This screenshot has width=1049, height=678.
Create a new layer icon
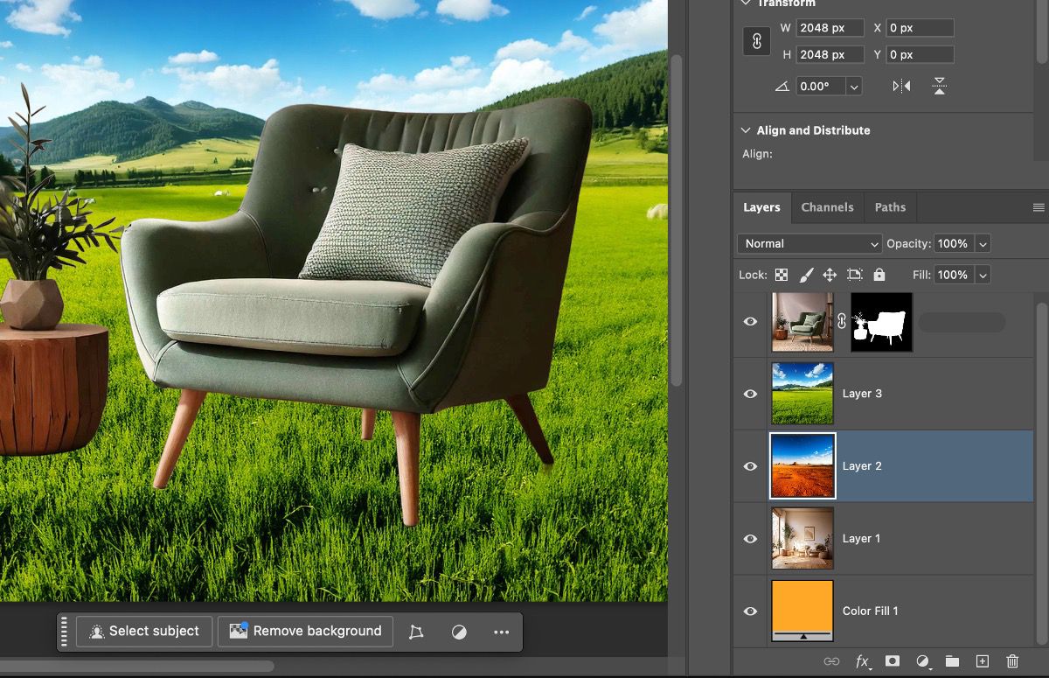[982, 661]
